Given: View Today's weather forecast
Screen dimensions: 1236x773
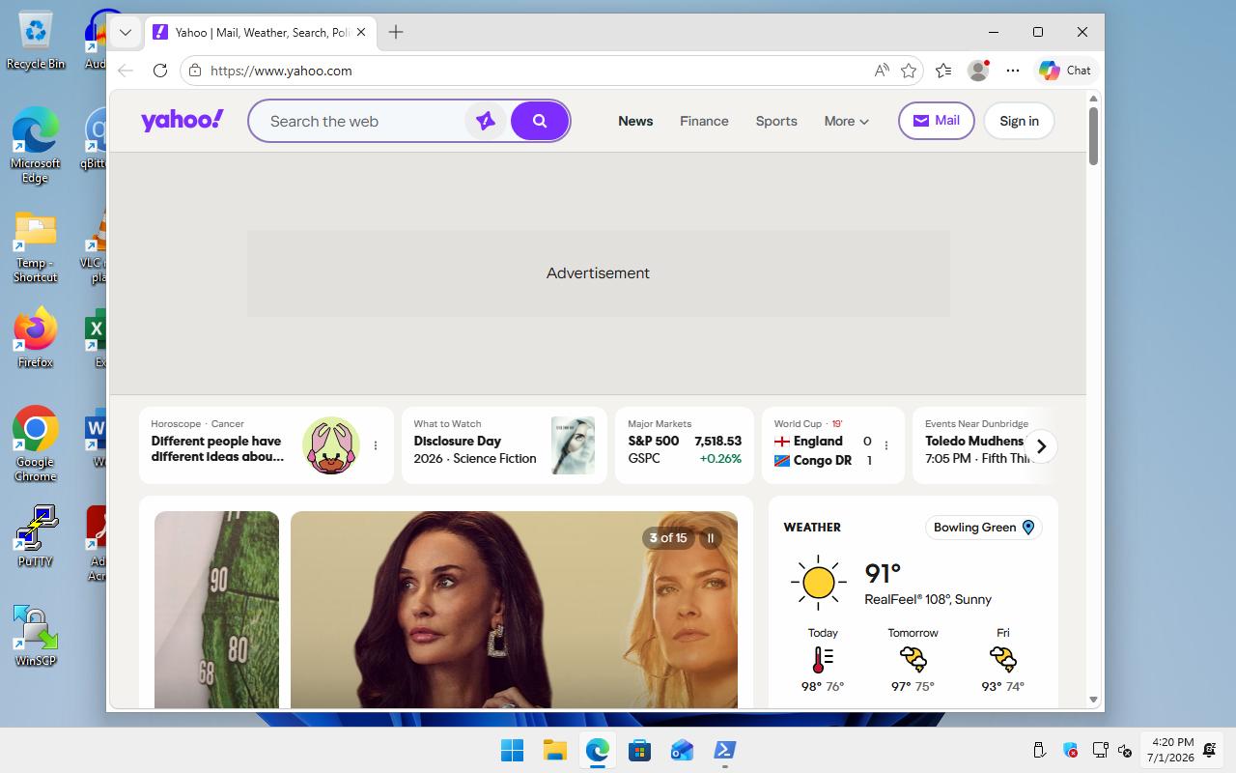Looking at the screenshot, I should 823,660.
